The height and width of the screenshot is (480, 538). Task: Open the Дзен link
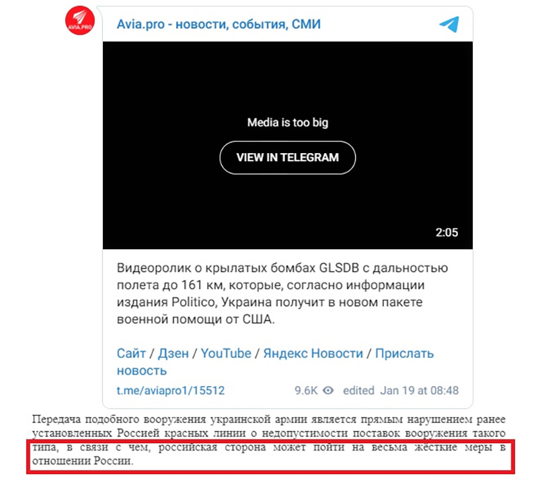174,353
